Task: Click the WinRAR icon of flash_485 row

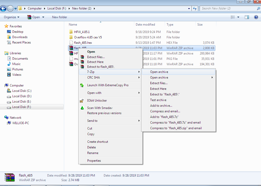Action: 71,48
